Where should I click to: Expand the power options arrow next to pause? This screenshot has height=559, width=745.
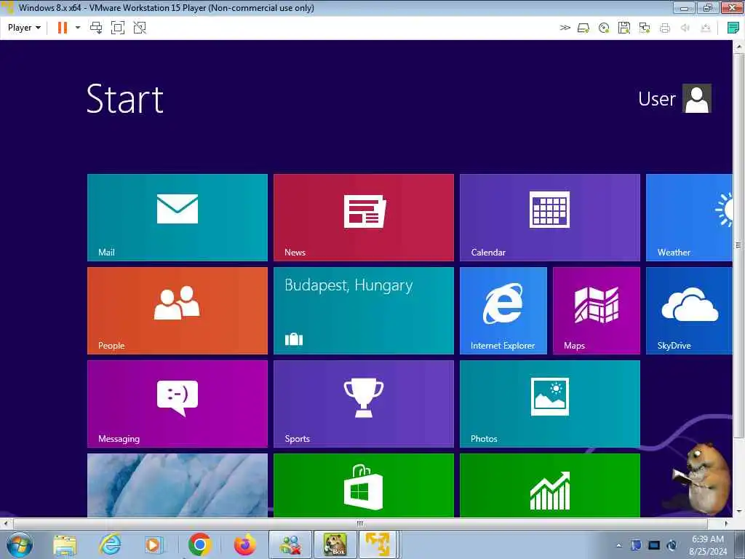78,28
